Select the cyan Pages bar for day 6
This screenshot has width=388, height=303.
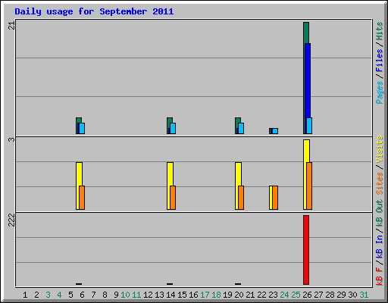82,128
